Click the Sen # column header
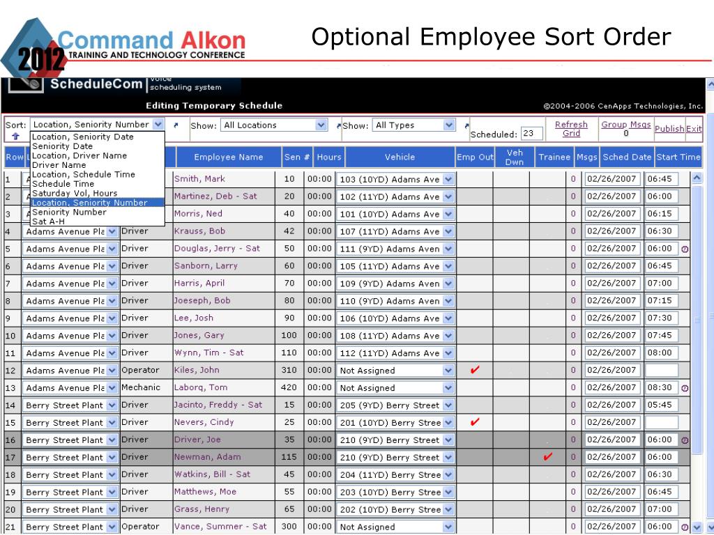714x535 pixels. point(297,157)
